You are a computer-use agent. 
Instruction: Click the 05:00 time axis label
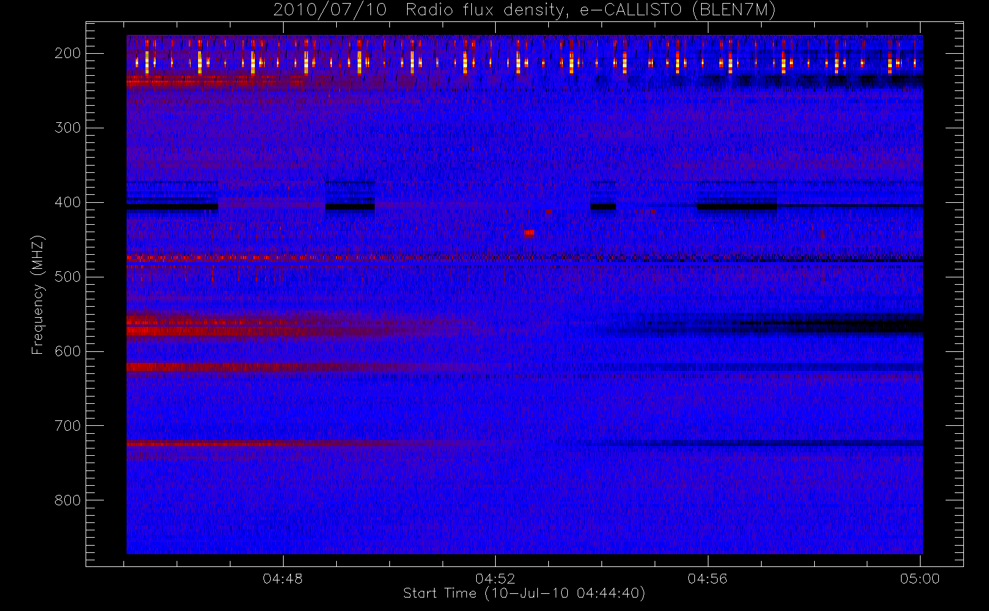coord(920,579)
